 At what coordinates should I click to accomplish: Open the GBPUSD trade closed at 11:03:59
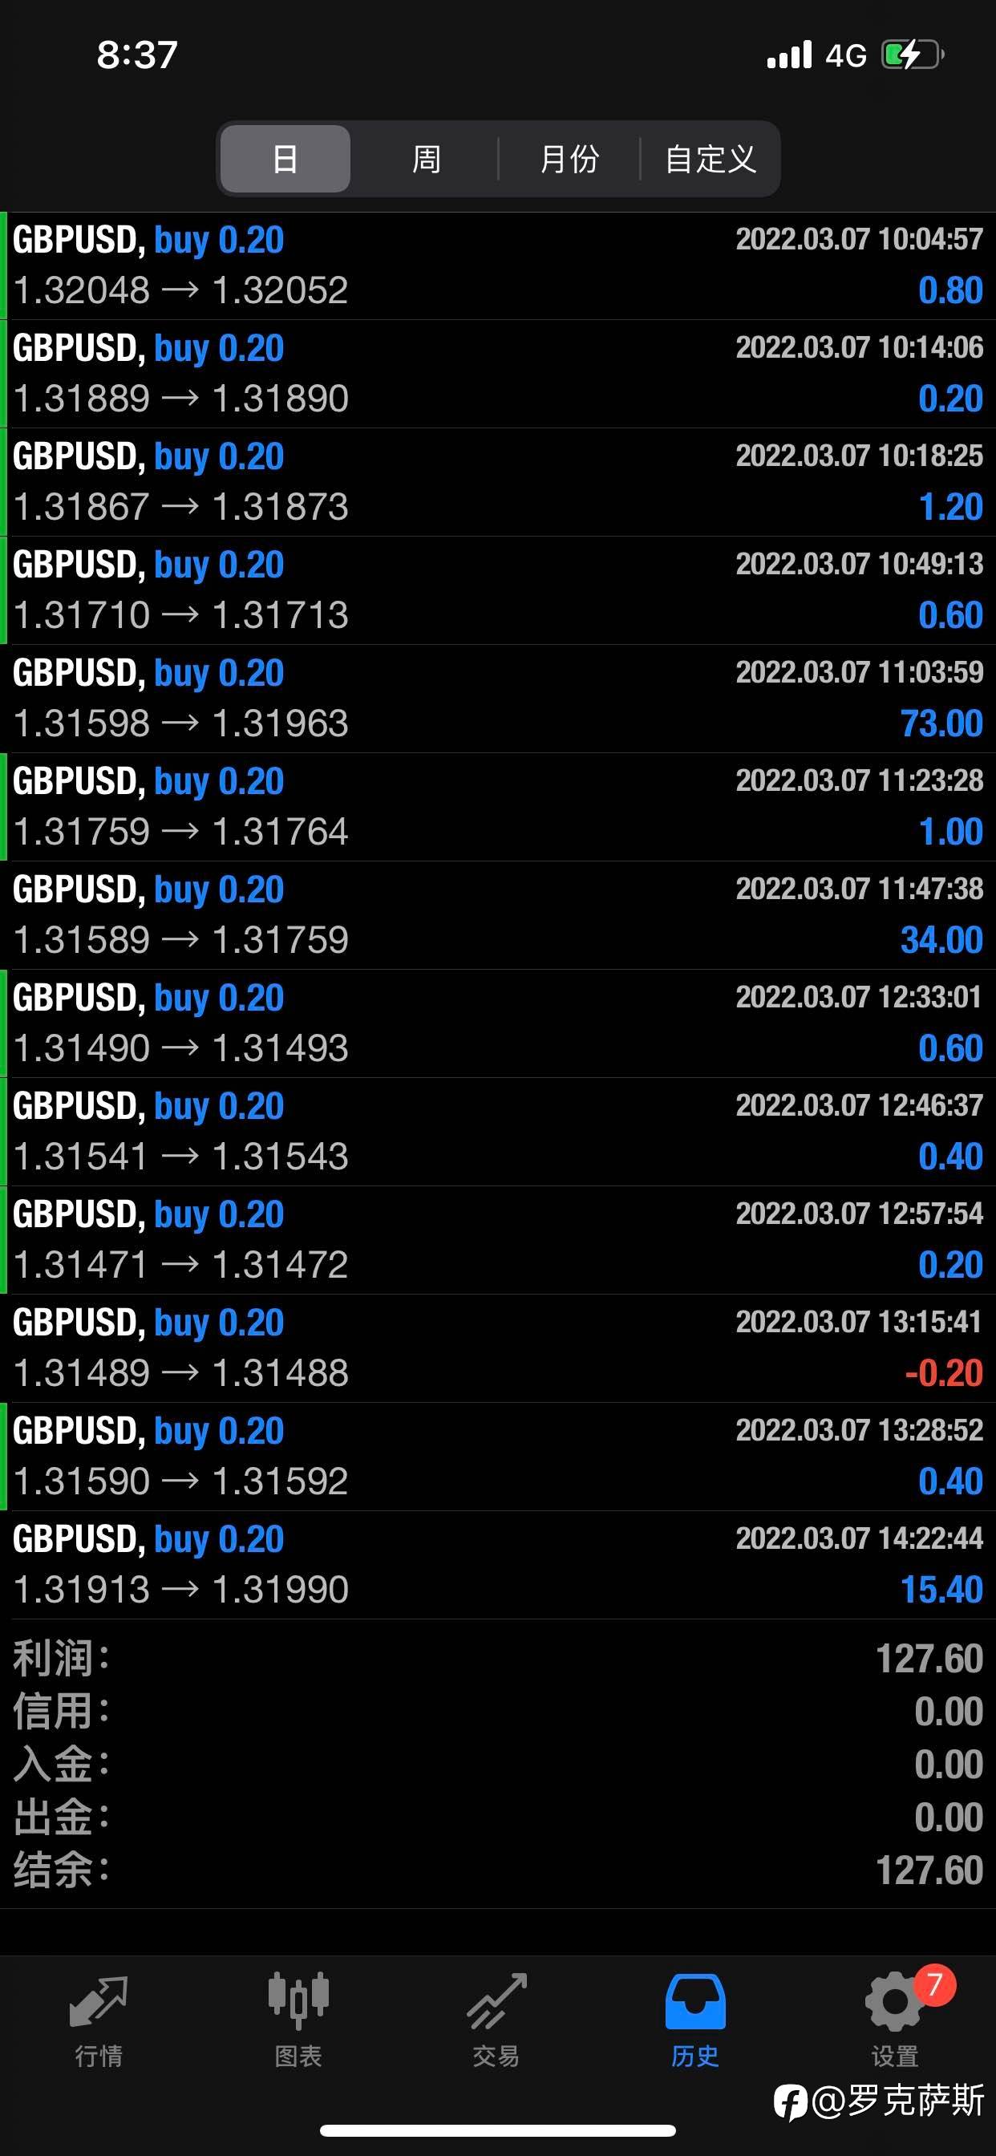click(x=498, y=698)
